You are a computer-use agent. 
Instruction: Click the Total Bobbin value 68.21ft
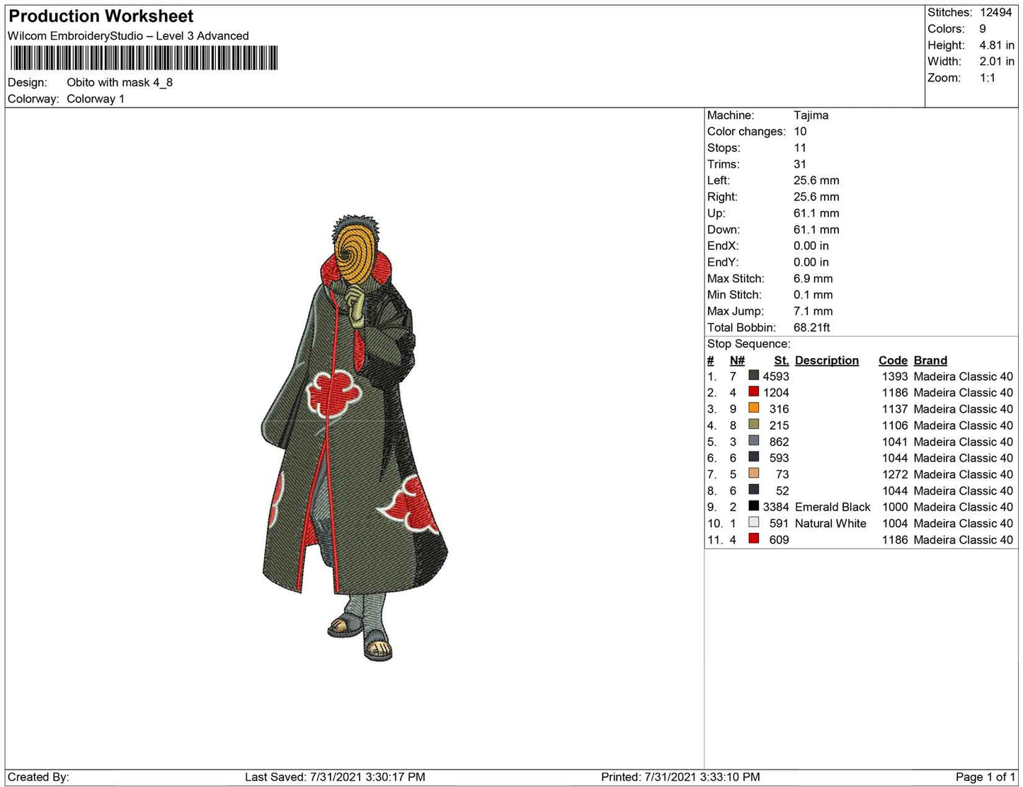coord(811,328)
